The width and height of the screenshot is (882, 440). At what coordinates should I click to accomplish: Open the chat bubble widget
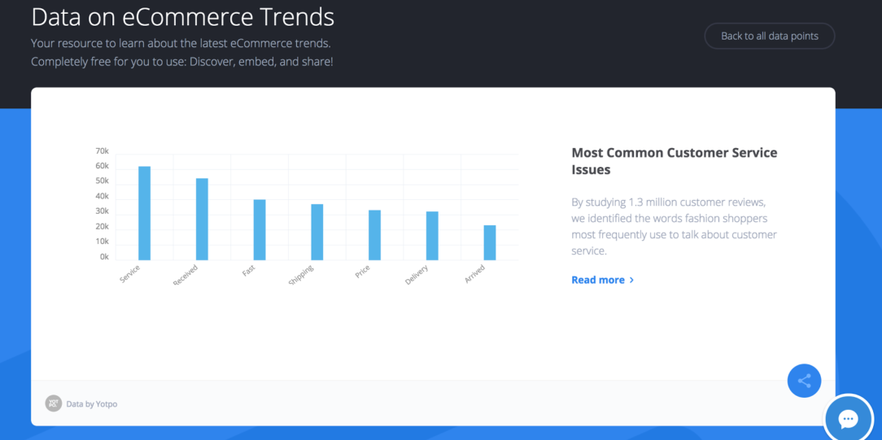(x=847, y=419)
